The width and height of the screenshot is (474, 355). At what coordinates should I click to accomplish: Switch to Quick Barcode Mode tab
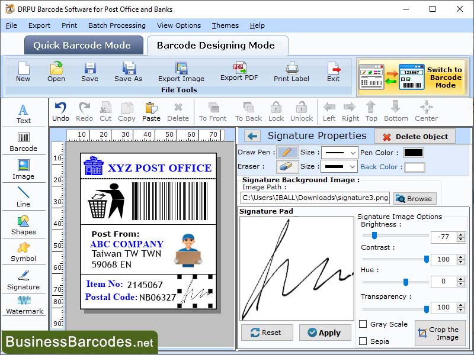[x=83, y=45]
